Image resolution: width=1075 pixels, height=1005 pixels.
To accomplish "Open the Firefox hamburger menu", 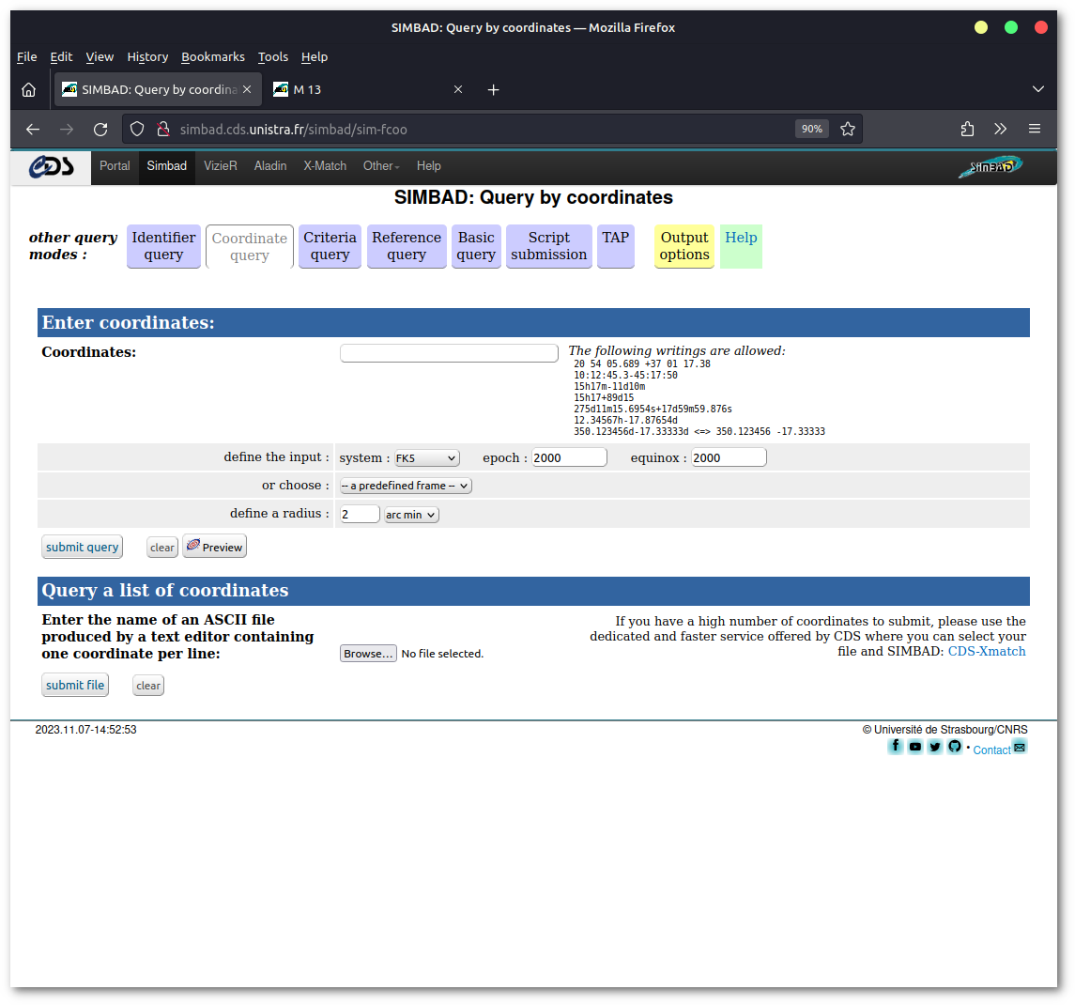I will click(x=1035, y=129).
